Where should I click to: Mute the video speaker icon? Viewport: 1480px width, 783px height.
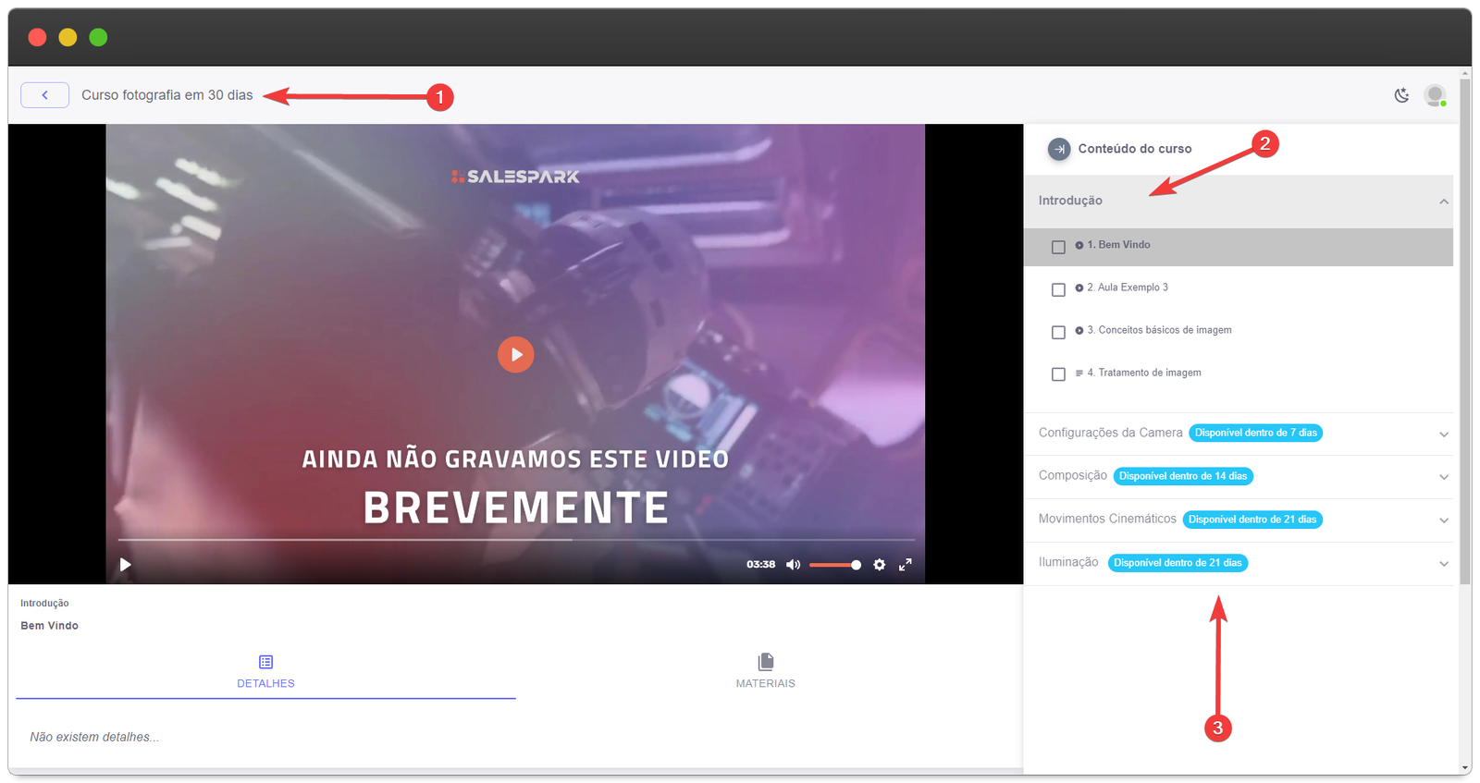pos(793,565)
